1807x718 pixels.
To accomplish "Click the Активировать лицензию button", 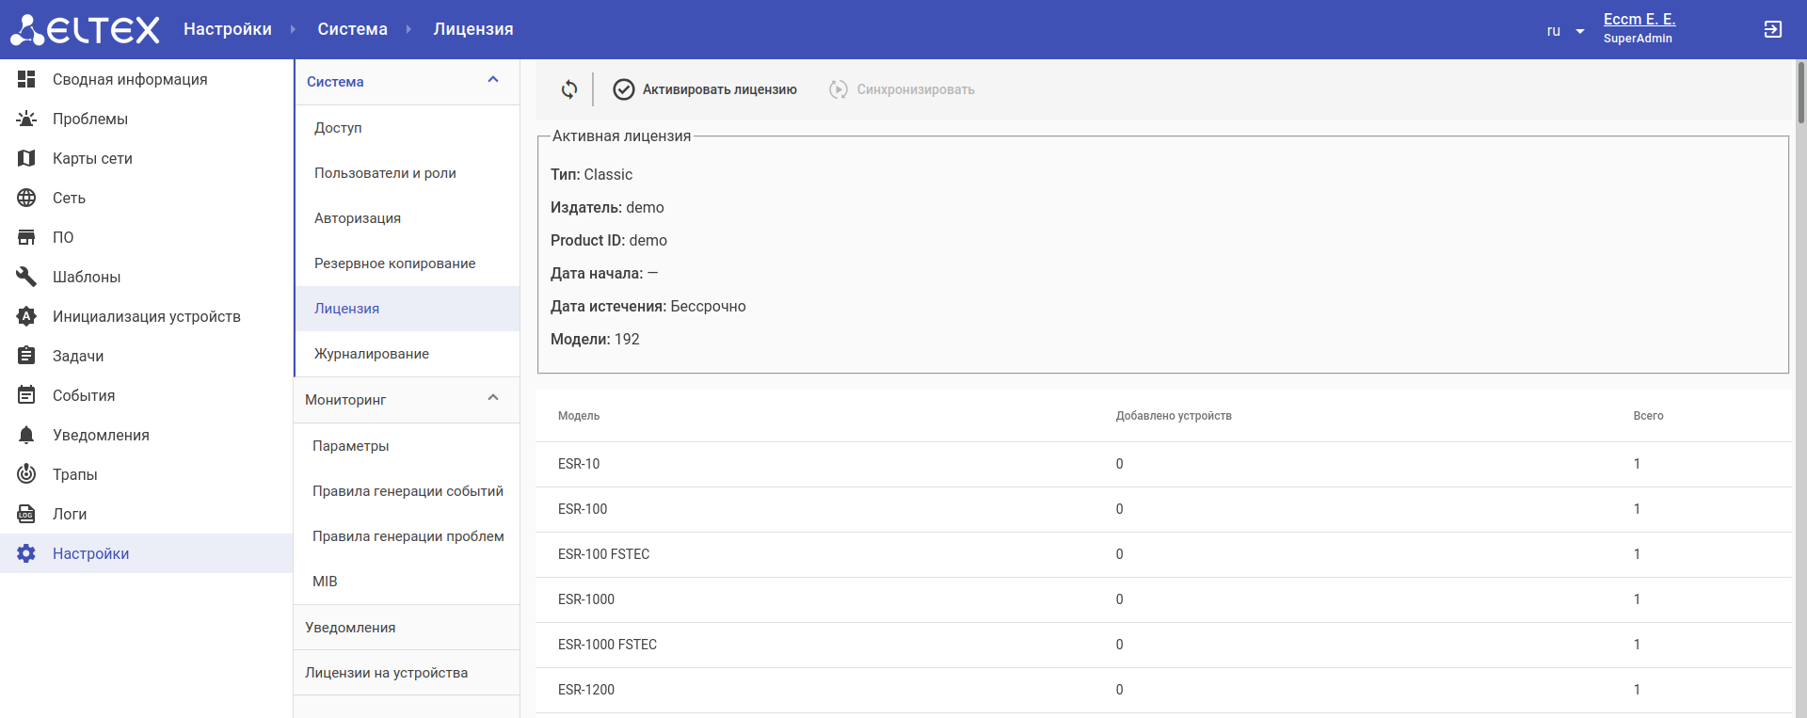I will [x=705, y=89].
